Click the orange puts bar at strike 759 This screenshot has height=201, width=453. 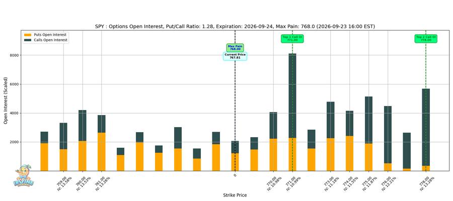coord(63,160)
